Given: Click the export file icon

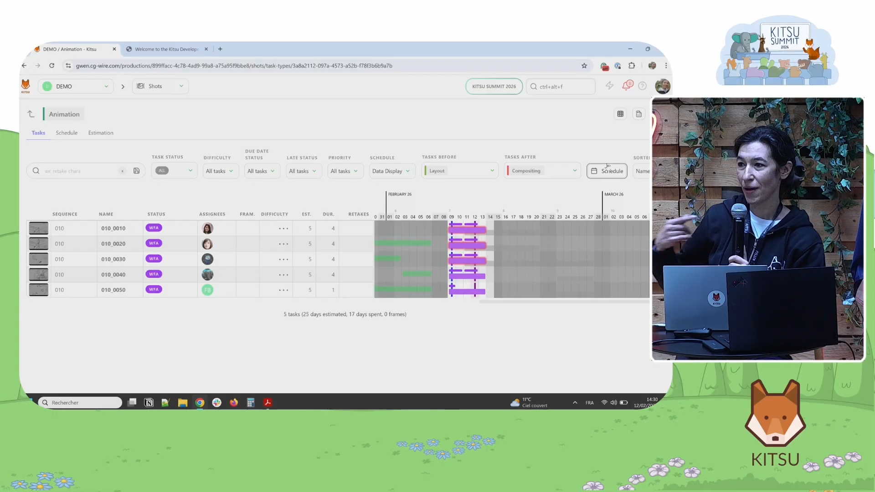Looking at the screenshot, I should pyautogui.click(x=639, y=114).
